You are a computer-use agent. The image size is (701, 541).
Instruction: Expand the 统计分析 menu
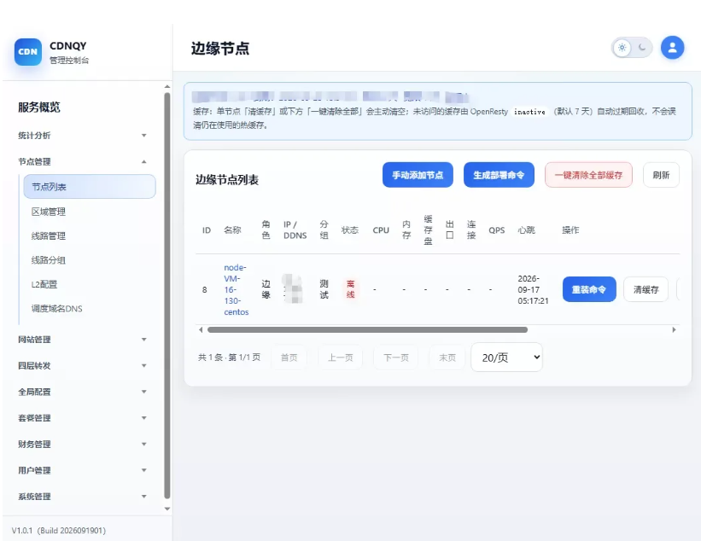(x=82, y=136)
